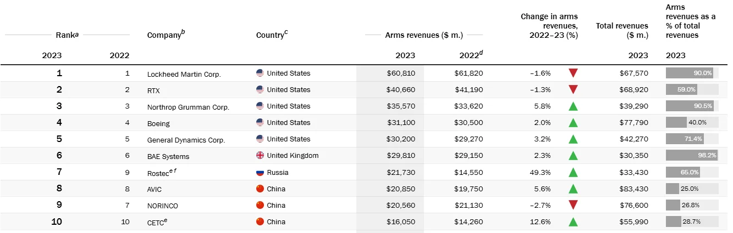Screen dimensions: 733x233
Task: Click the green up arrow for Rostec
Action: pos(573,173)
